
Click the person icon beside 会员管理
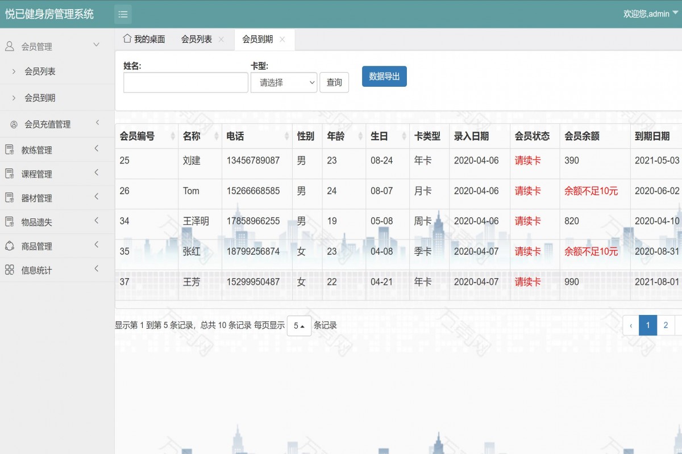pos(9,46)
